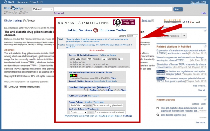Open Google search engine dropdown
This screenshot has width=210, height=131.
[78, 112]
